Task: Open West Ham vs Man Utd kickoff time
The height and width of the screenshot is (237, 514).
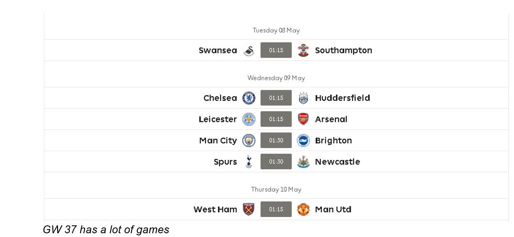Action: (x=276, y=209)
